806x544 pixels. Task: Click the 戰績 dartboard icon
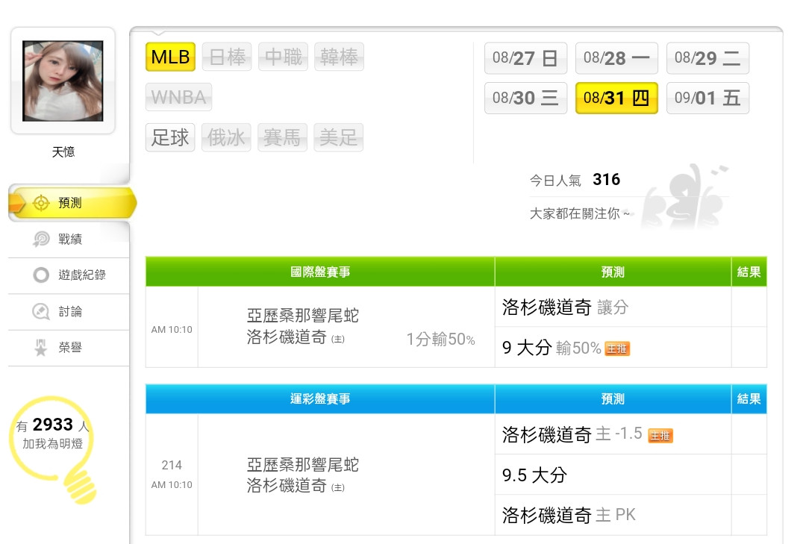click(41, 239)
